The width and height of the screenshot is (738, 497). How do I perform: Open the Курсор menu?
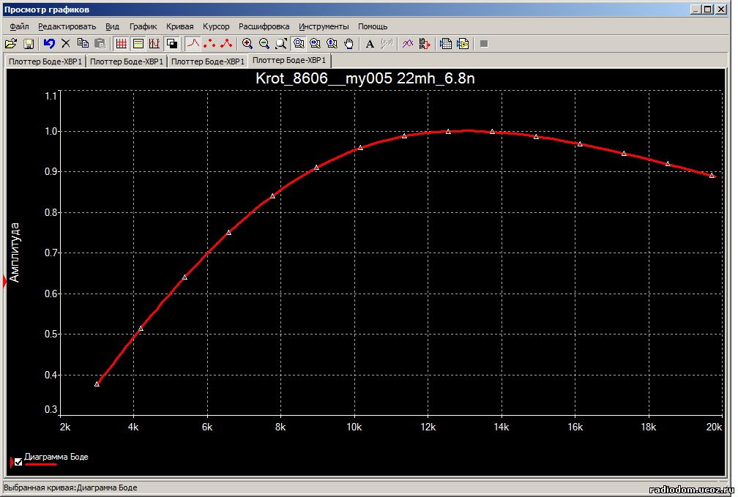coord(216,26)
